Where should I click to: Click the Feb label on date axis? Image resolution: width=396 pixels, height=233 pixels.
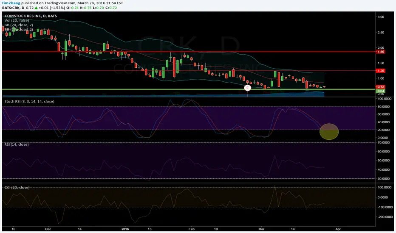click(x=192, y=229)
